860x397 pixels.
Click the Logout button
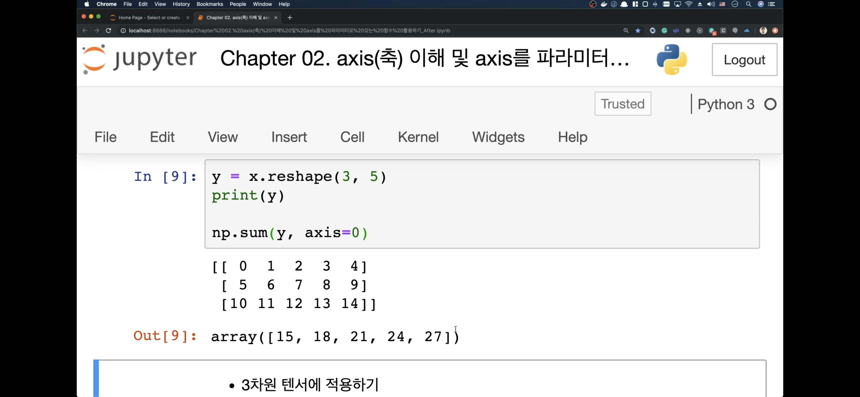point(745,60)
